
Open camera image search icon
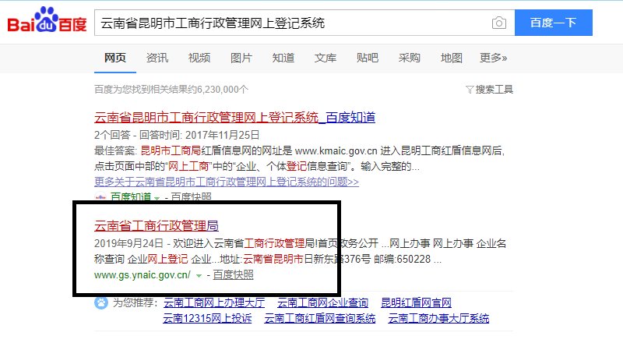(x=498, y=23)
